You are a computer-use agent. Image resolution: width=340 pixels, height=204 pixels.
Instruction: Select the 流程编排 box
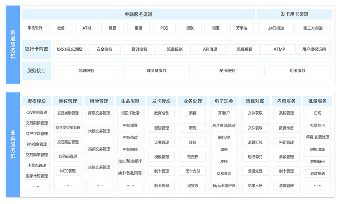click(x=244, y=50)
